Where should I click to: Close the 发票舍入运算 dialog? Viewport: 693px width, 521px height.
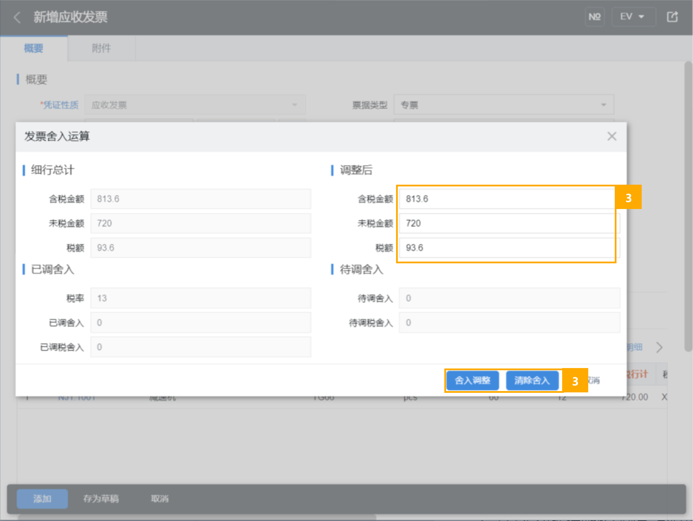tap(612, 136)
